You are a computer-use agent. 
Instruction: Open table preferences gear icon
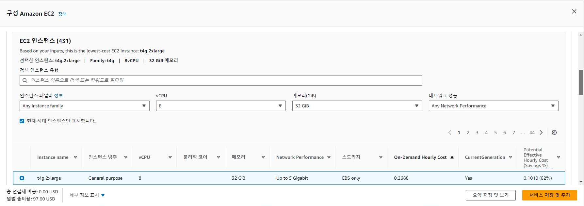point(554,132)
